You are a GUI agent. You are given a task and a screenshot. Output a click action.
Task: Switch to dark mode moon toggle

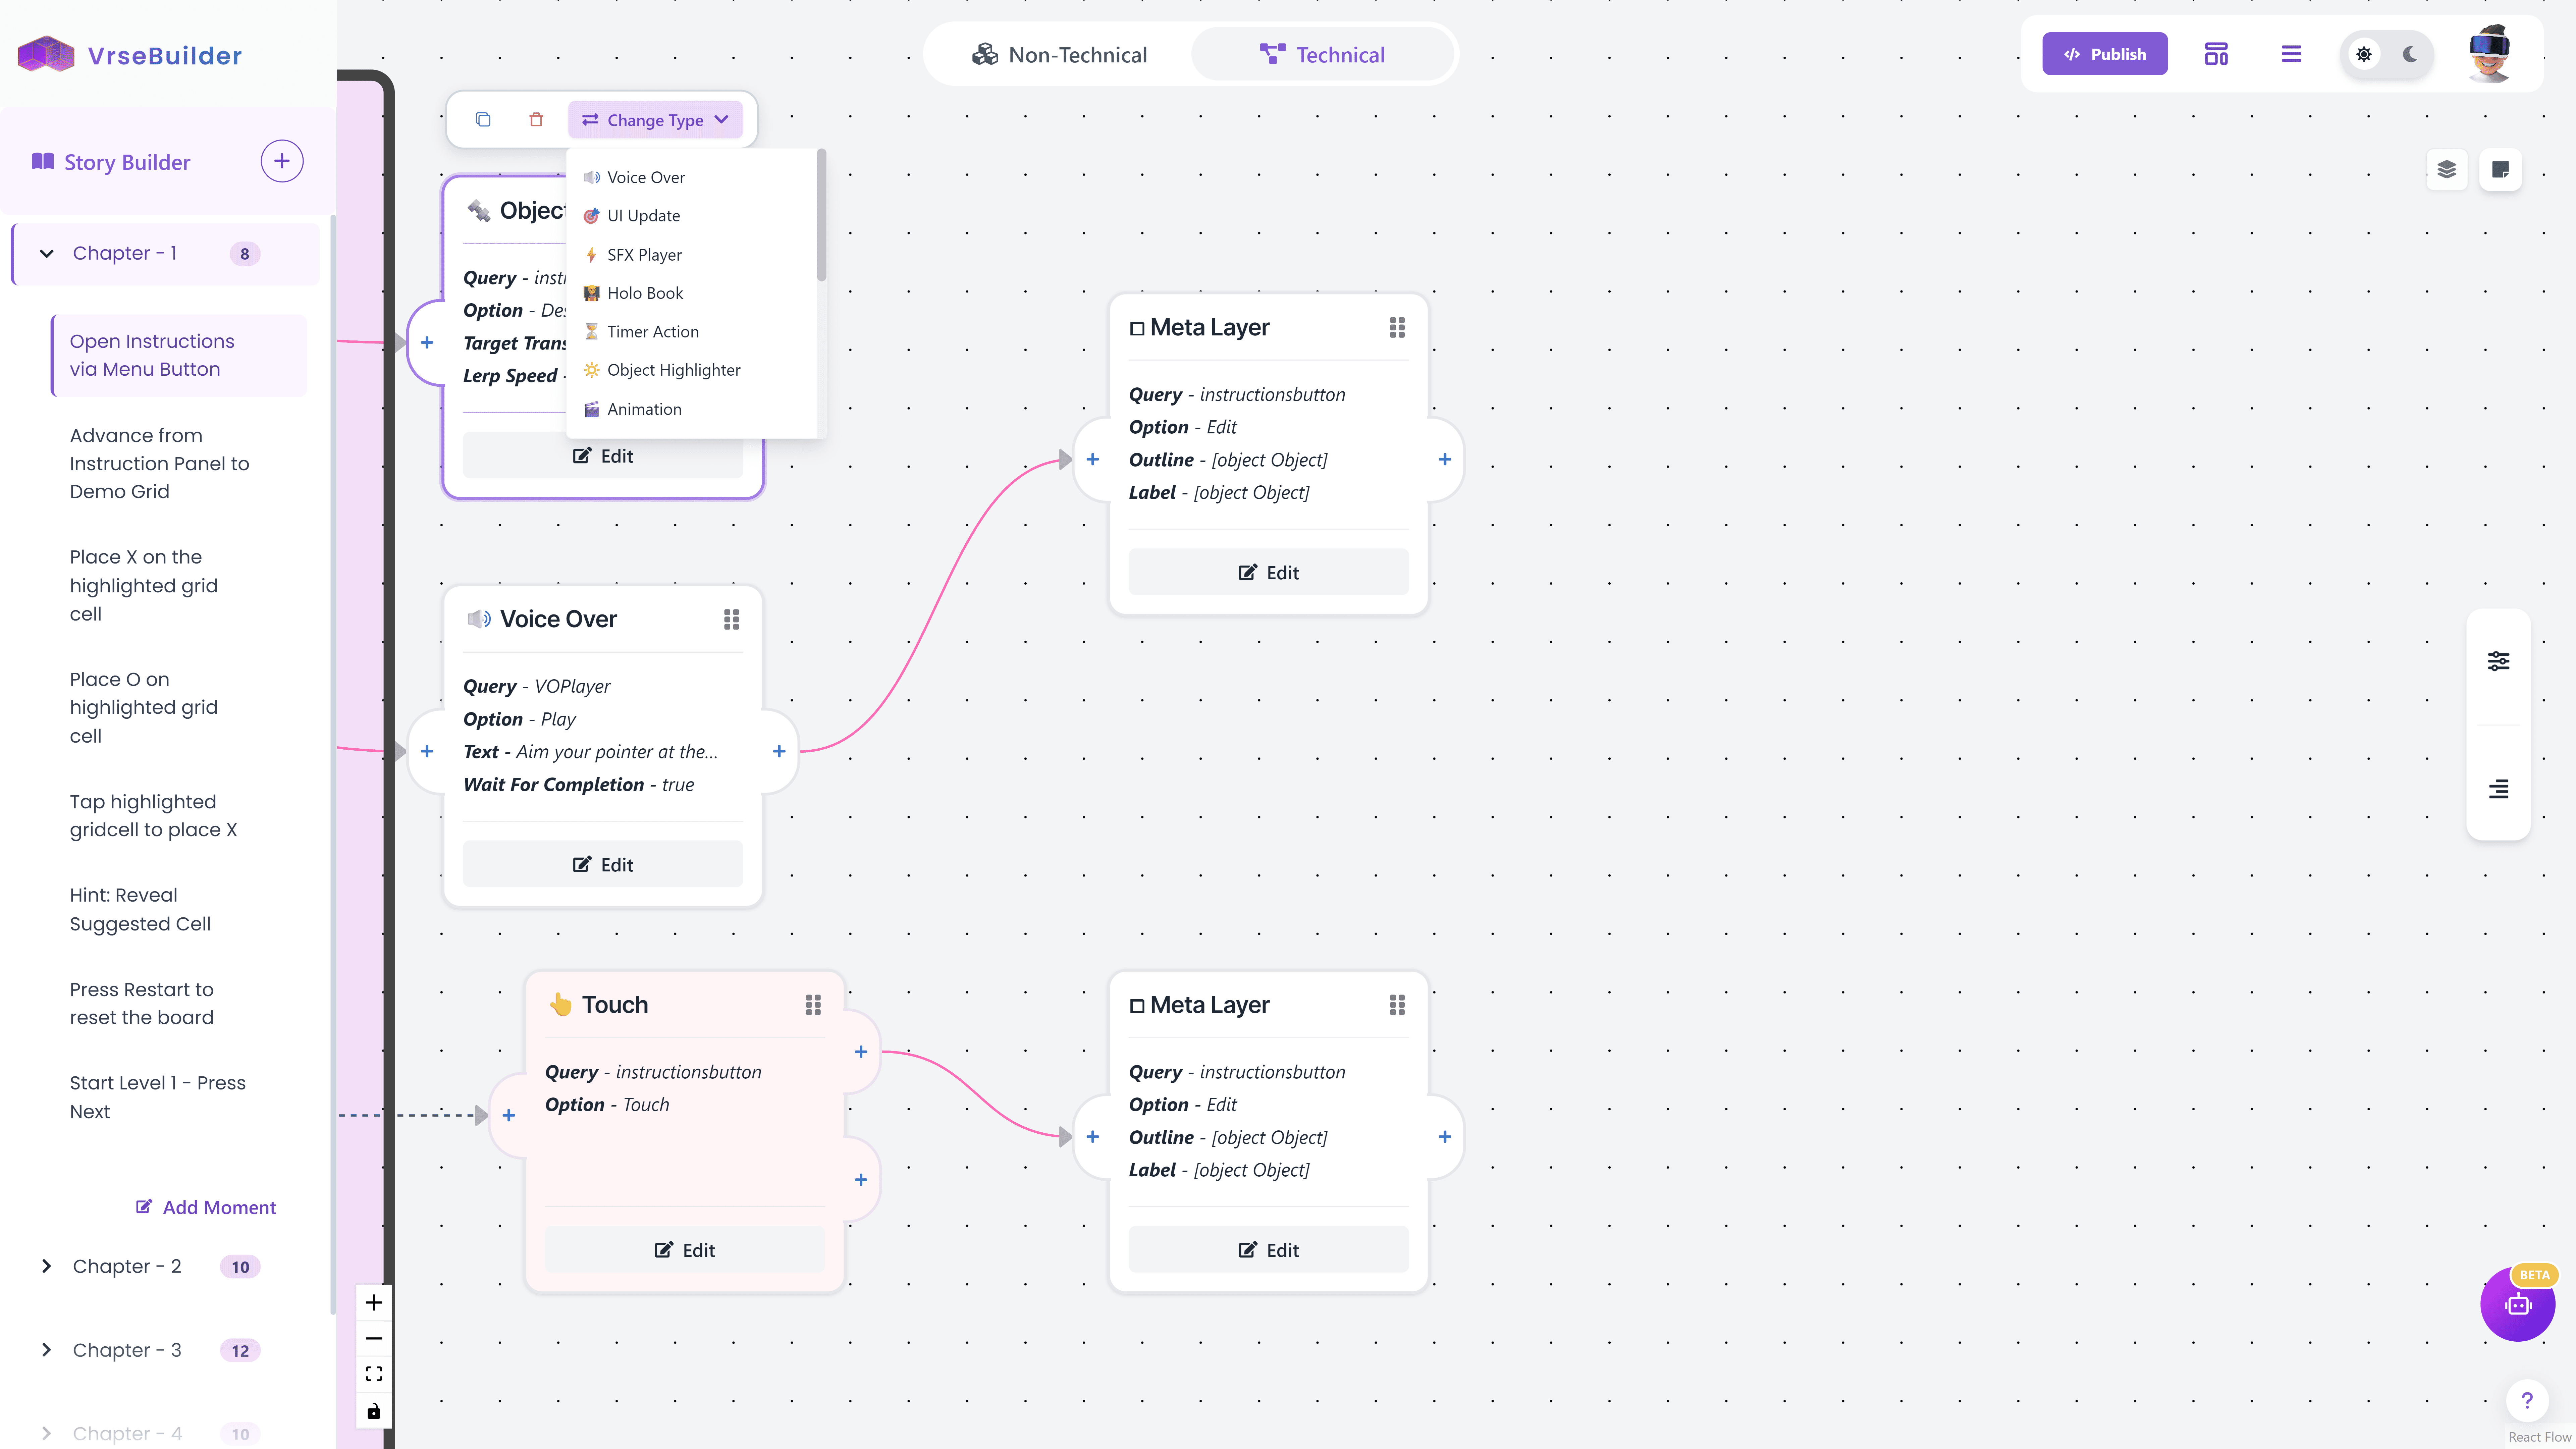[x=2410, y=54]
